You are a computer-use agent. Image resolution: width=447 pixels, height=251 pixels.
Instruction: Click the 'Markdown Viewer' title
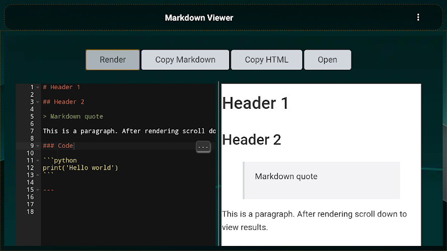pos(199,18)
